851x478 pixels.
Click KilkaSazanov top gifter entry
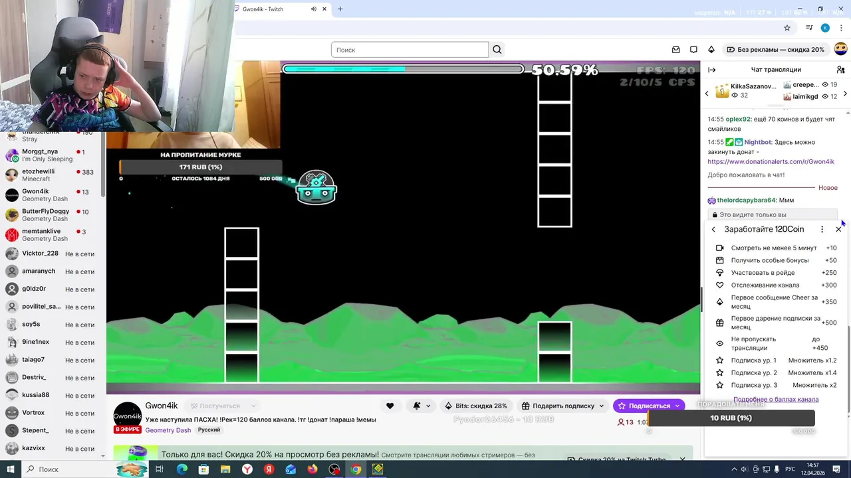tap(745, 91)
